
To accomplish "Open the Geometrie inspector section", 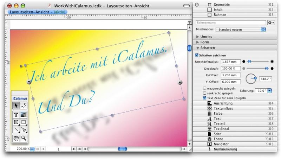I will (x=235, y=5).
